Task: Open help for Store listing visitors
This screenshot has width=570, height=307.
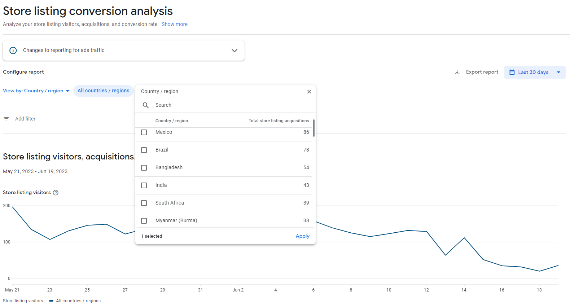Action: click(x=56, y=193)
